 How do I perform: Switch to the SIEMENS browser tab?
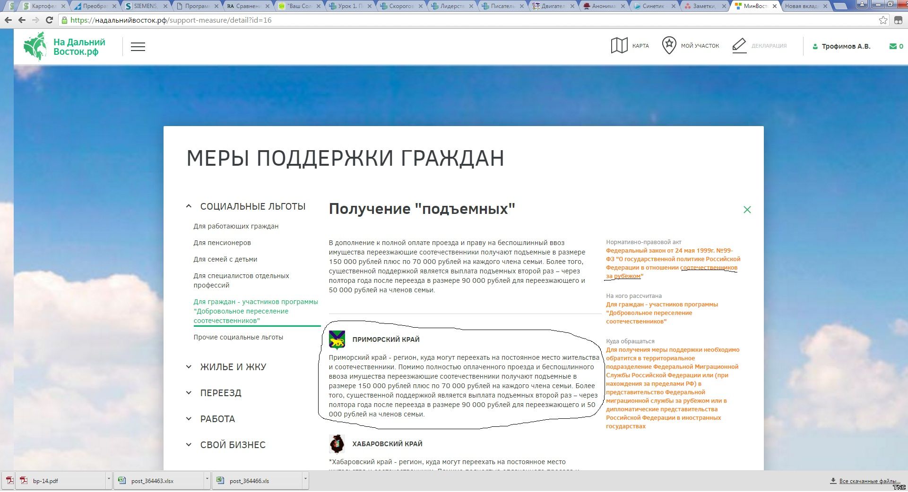click(x=146, y=6)
